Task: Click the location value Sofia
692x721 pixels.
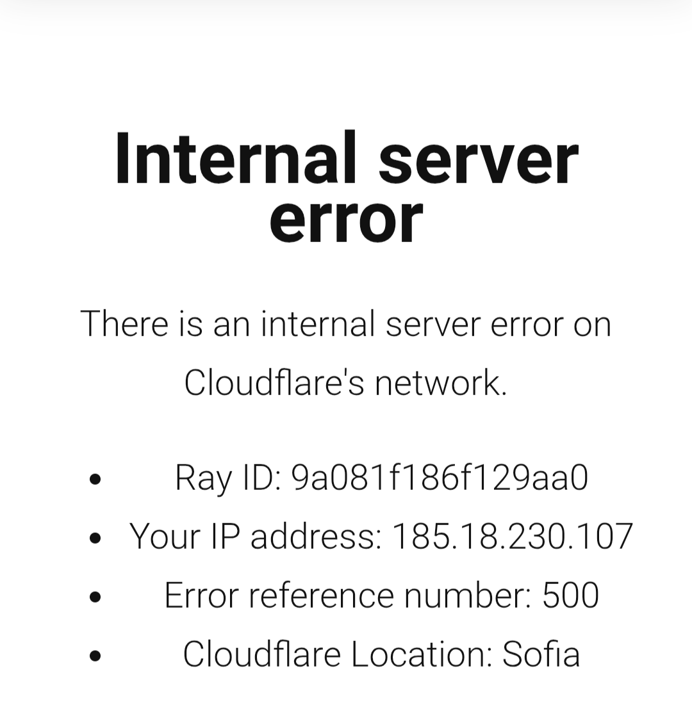Action: click(x=541, y=654)
